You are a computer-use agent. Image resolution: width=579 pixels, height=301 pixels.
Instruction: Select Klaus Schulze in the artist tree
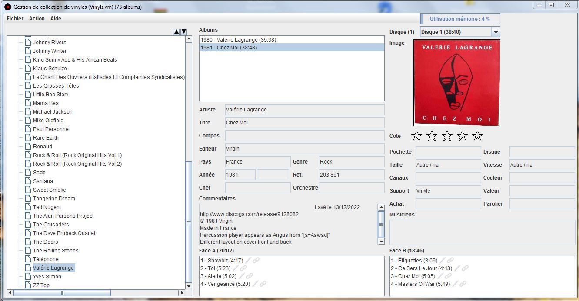50,68
